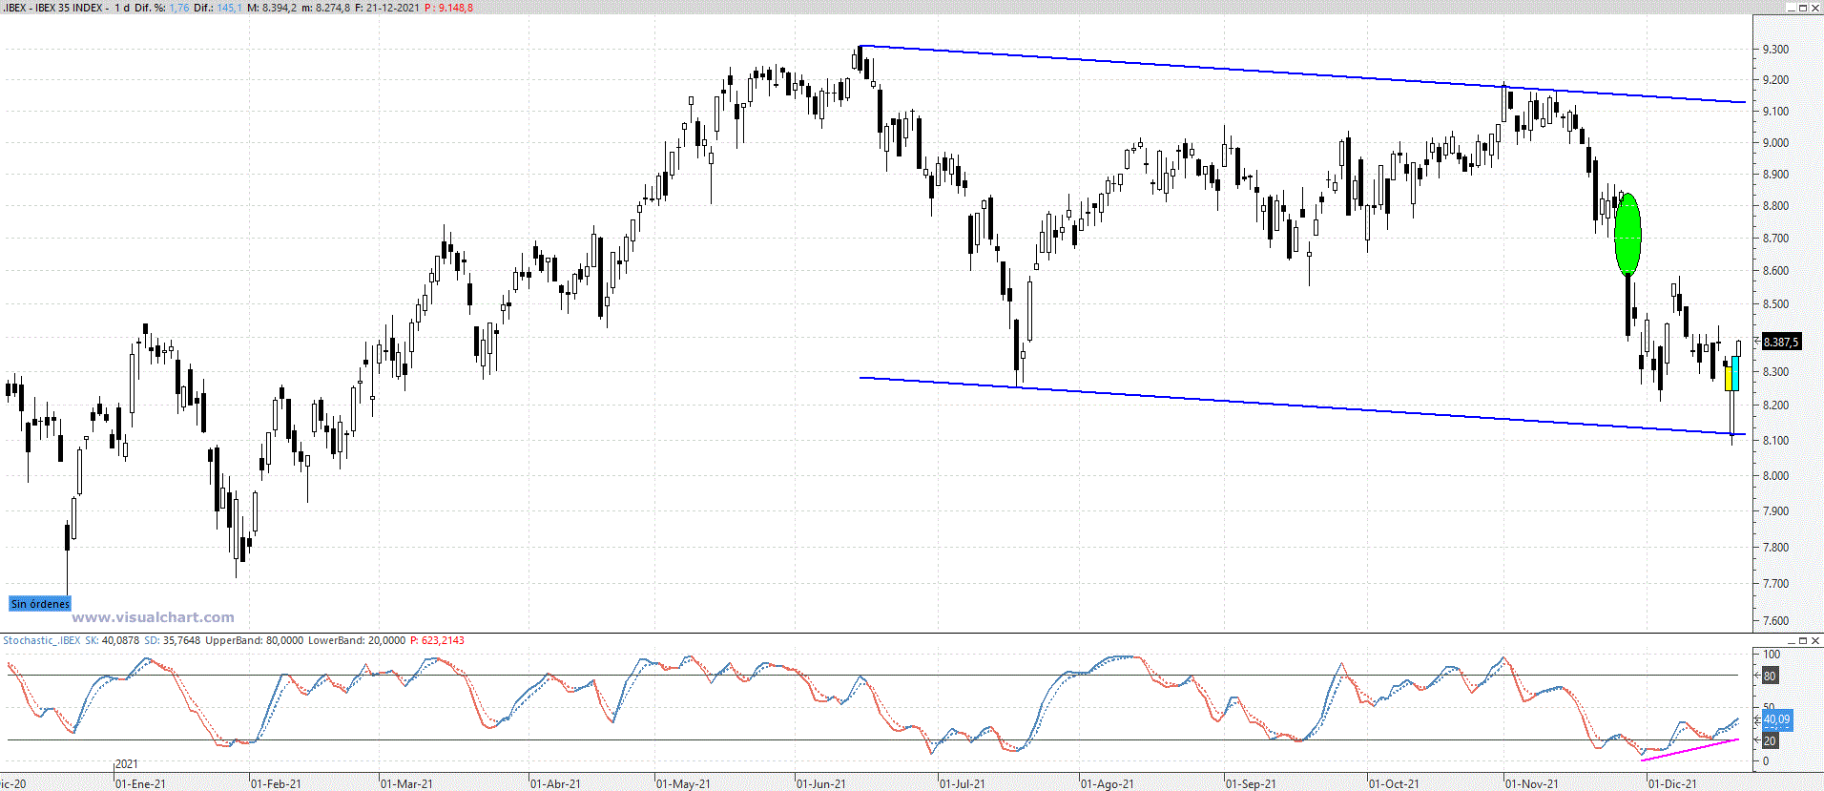
Task: Click the Stochastic_.IBEX indicator header label
Action: coord(42,640)
